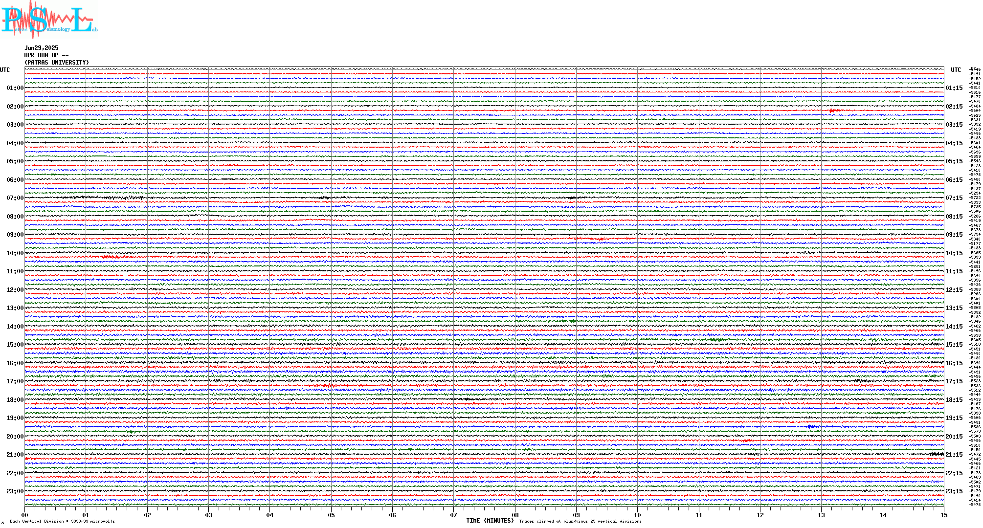Click the 17:15 time label

954,381
